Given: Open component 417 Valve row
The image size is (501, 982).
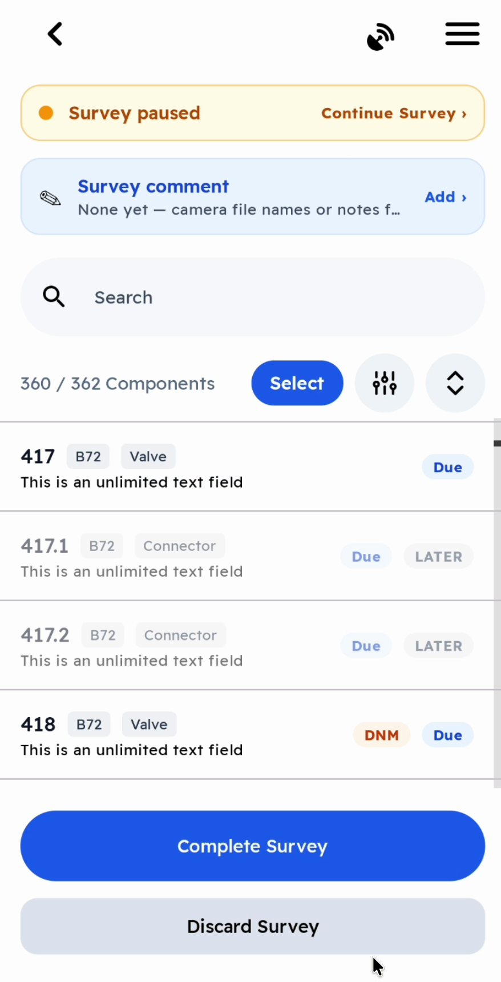Looking at the screenshot, I should pyautogui.click(x=247, y=467).
